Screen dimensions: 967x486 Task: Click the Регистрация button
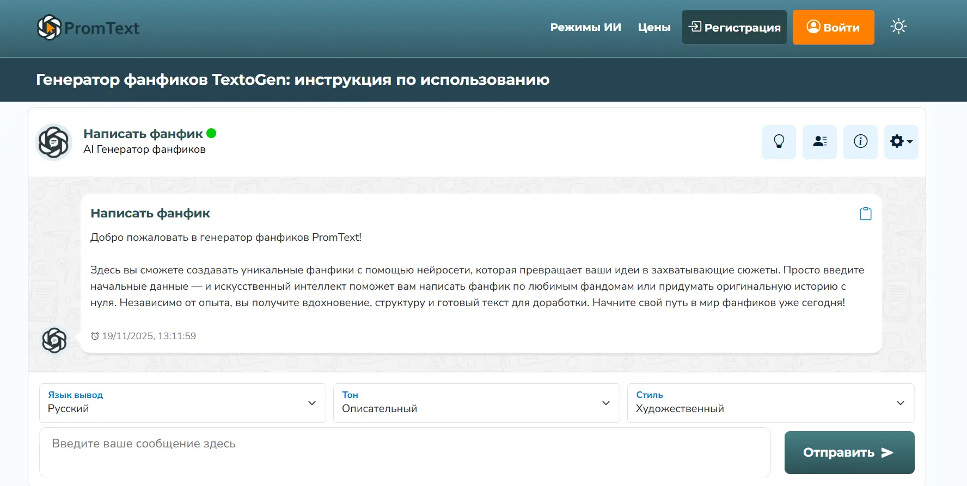(x=734, y=27)
